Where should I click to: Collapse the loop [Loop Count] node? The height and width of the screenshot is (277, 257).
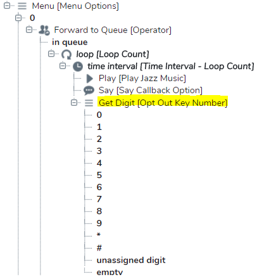pos(51,54)
